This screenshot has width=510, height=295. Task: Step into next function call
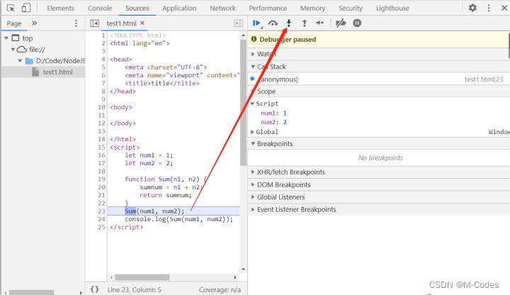288,23
